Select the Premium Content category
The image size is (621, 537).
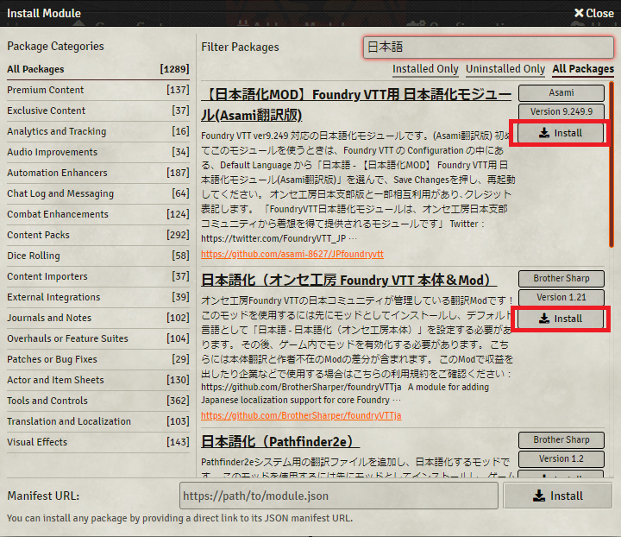(x=47, y=90)
